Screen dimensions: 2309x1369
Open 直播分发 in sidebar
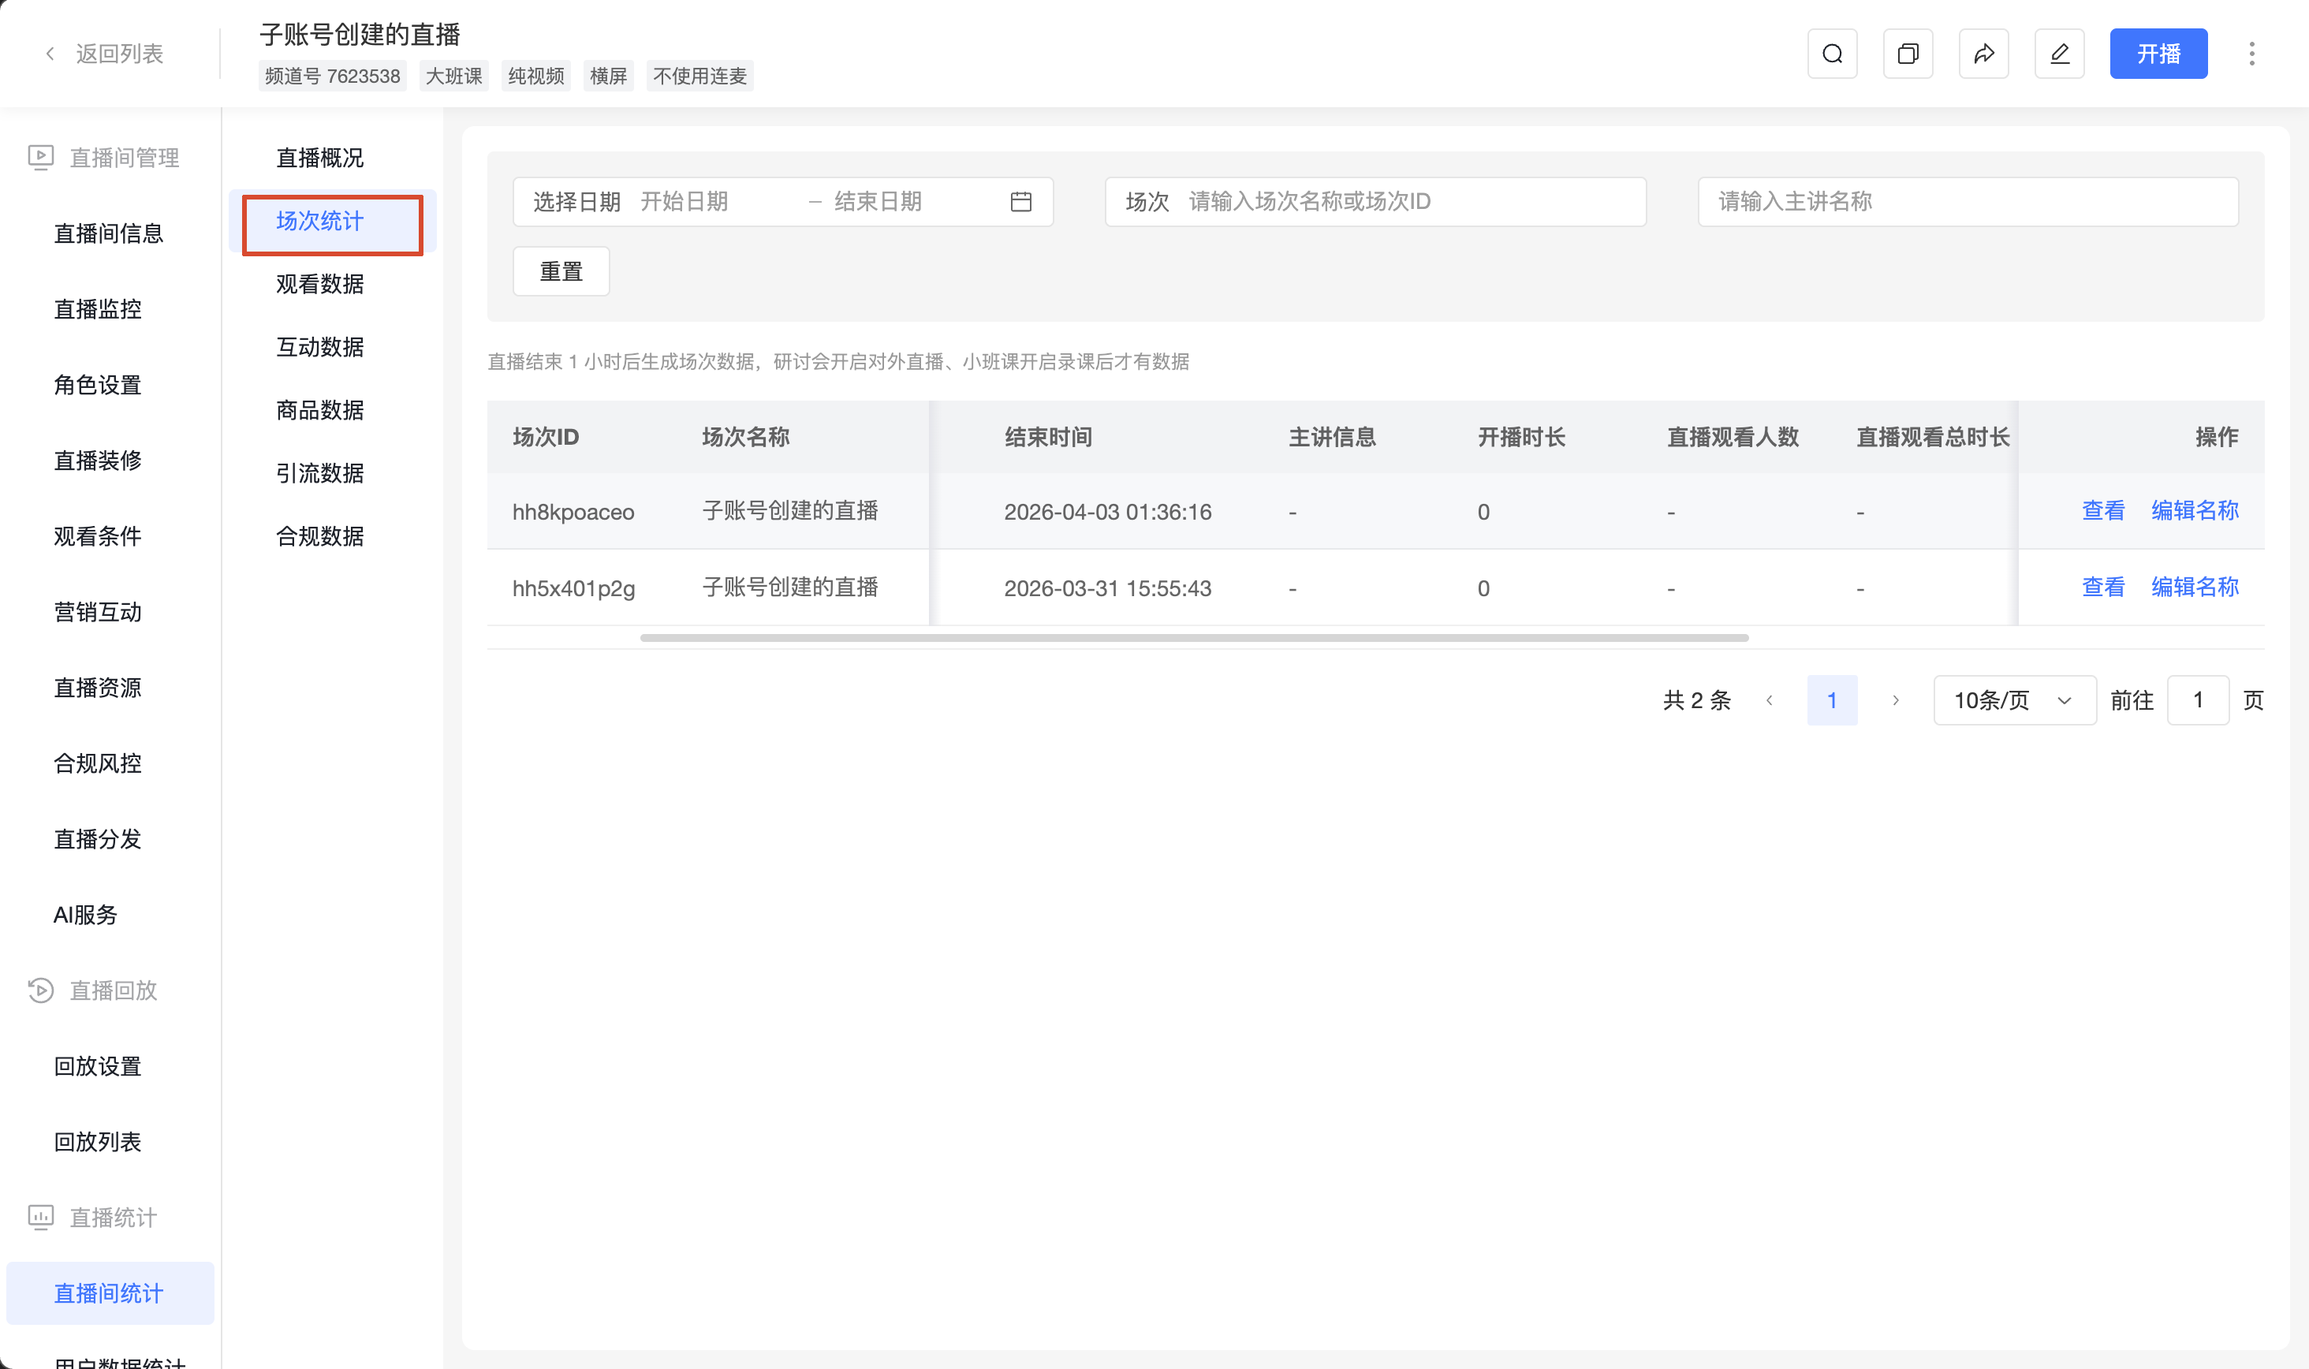tap(97, 838)
